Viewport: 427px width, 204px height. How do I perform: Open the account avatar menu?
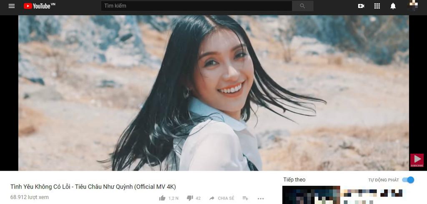(x=412, y=6)
